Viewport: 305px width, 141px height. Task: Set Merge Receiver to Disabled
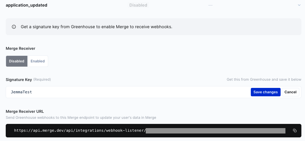coord(17,61)
